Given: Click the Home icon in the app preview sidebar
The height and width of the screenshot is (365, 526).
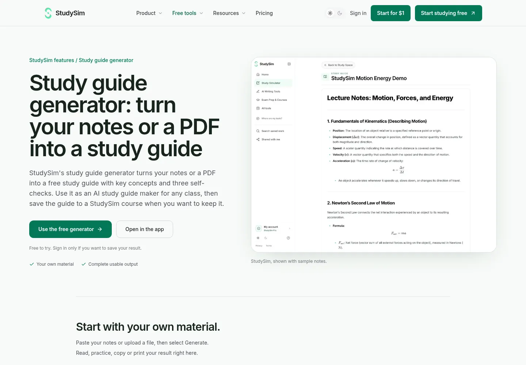Looking at the screenshot, I should tap(258, 74).
